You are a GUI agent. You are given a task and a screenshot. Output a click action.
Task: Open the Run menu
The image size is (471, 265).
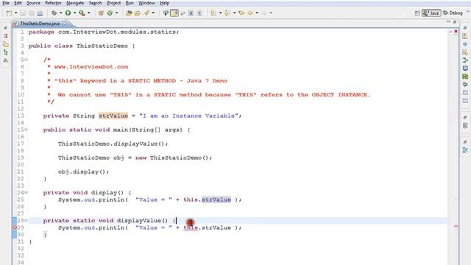click(x=130, y=3)
